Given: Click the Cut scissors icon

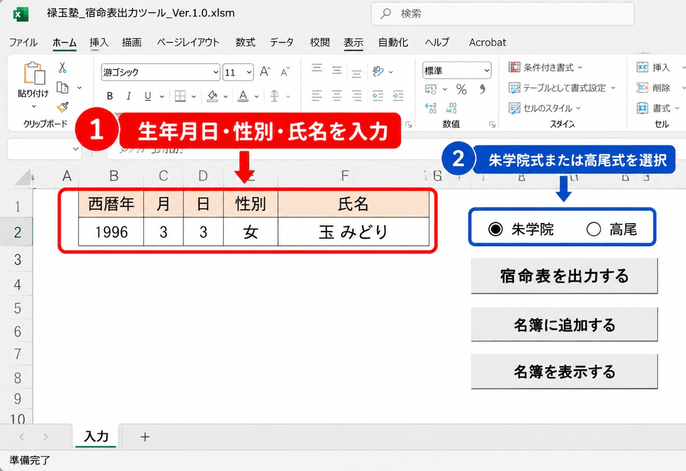Looking at the screenshot, I should (x=62, y=67).
